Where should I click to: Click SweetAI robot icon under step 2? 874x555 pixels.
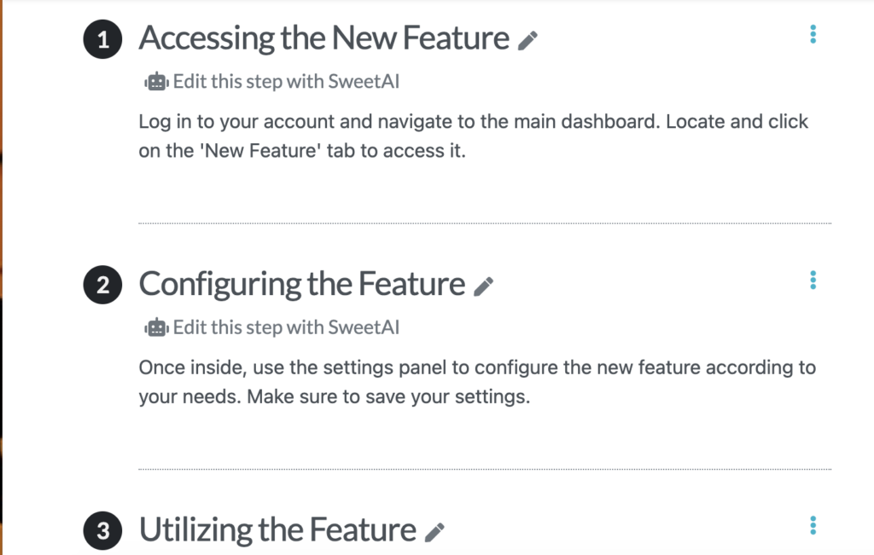156,328
